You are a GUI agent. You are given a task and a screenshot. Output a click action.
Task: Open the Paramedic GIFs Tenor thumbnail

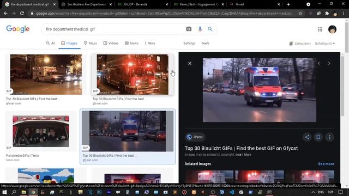click(x=41, y=131)
